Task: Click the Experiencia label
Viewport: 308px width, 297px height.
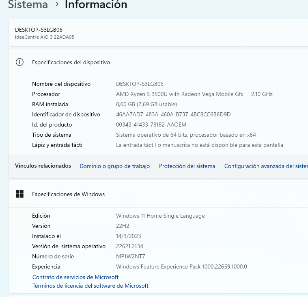Action: tap(46, 266)
